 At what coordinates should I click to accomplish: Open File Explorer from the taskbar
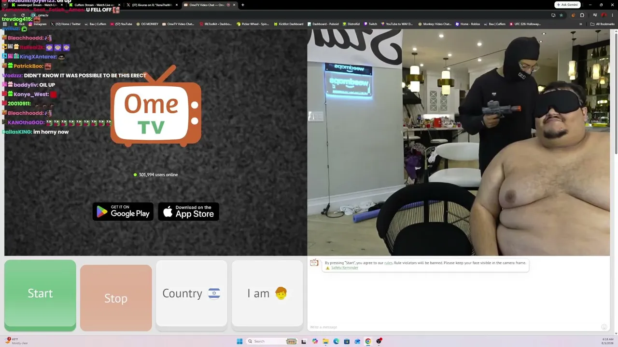[325, 341]
